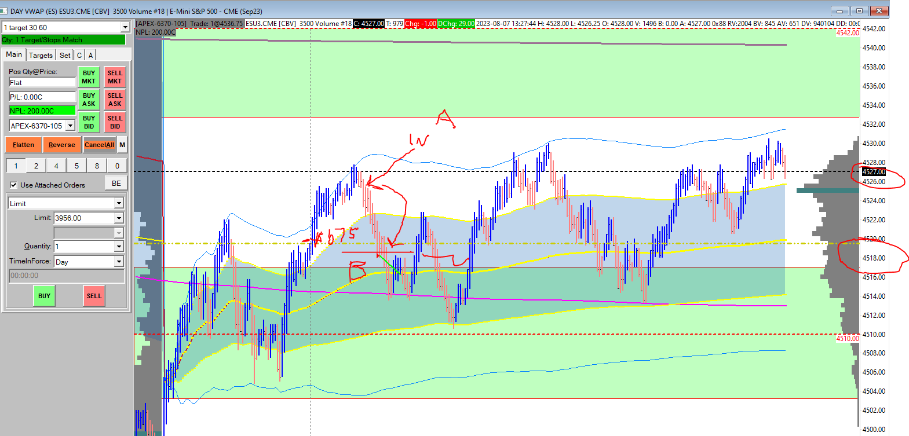Click 'Chg: -1.00' in chart header

tap(421, 24)
